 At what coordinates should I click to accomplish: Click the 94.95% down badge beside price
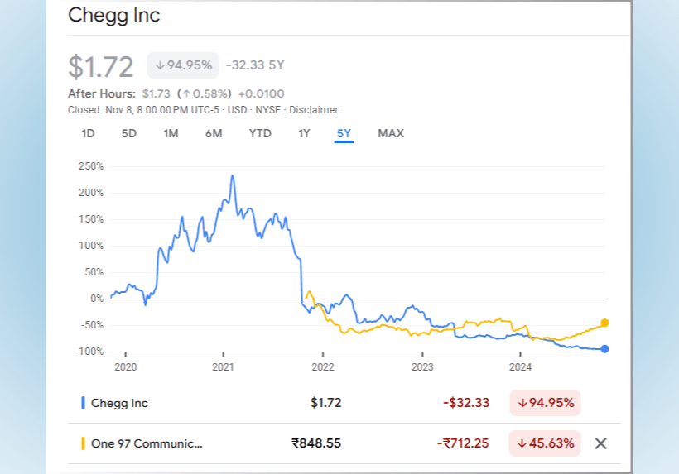[x=182, y=65]
